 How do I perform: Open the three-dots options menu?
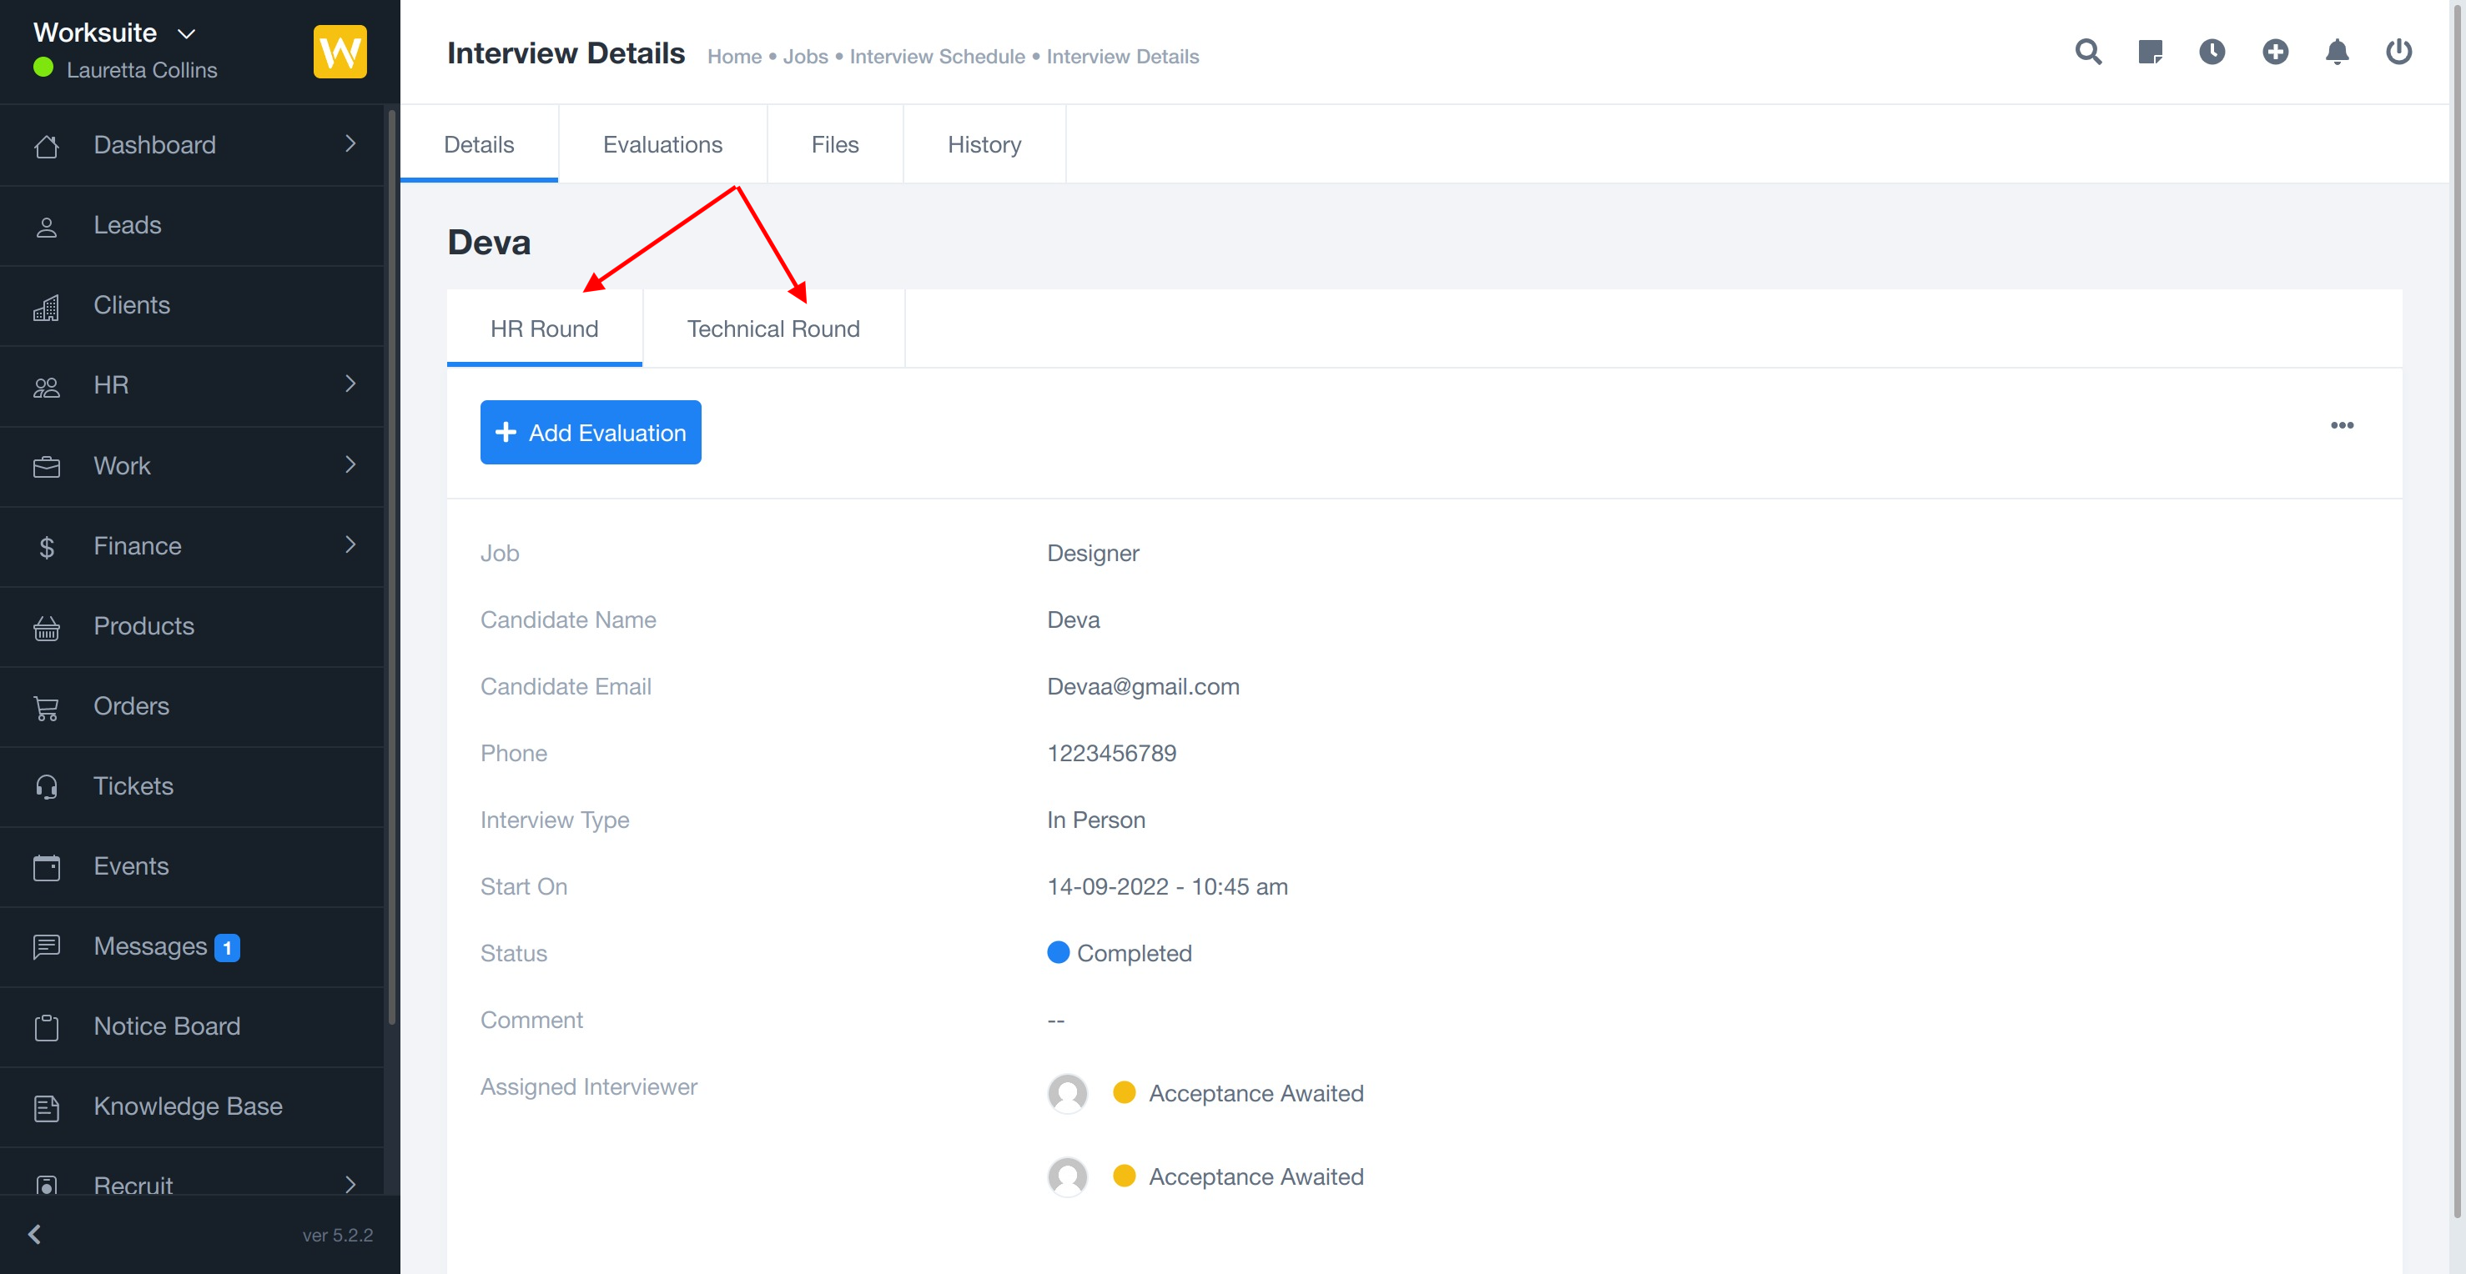[x=2342, y=425]
